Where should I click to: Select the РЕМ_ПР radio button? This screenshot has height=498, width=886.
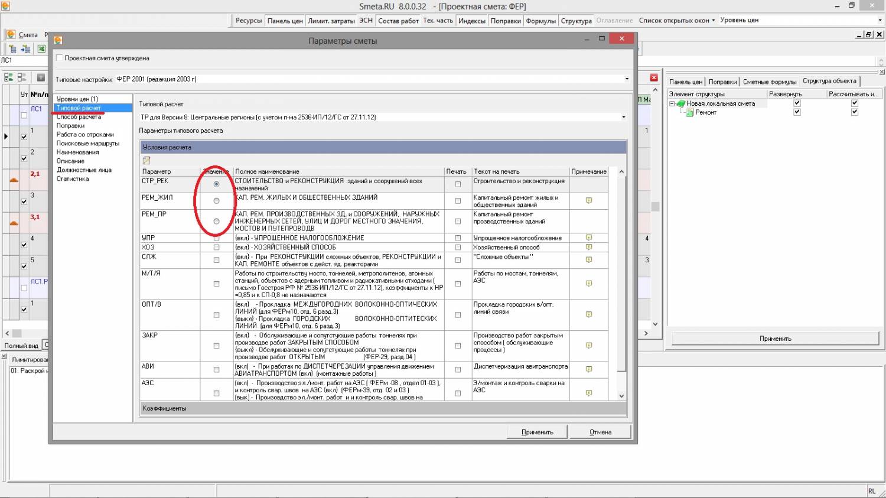[x=216, y=221]
